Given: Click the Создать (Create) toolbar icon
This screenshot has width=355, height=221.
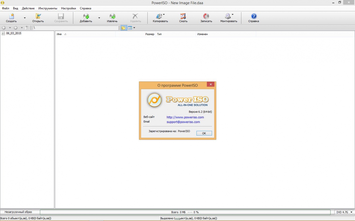Looking at the screenshot, I should pyautogui.click(x=11, y=18).
